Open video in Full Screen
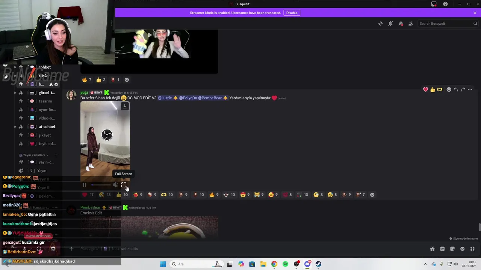Image resolution: width=481 pixels, height=270 pixels. [124, 185]
